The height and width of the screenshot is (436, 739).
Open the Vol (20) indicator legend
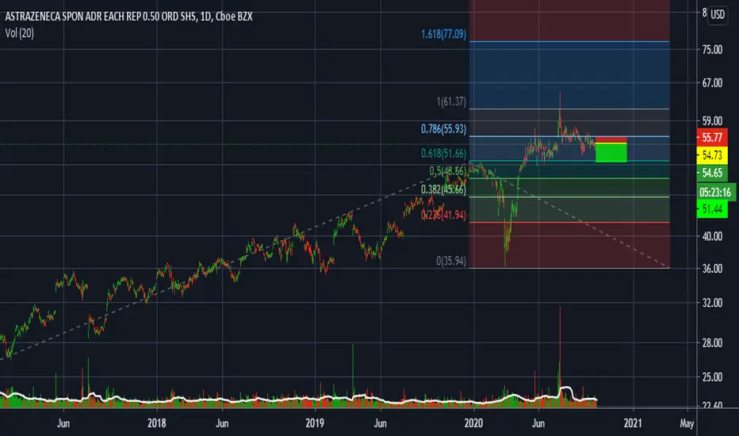tap(19, 33)
